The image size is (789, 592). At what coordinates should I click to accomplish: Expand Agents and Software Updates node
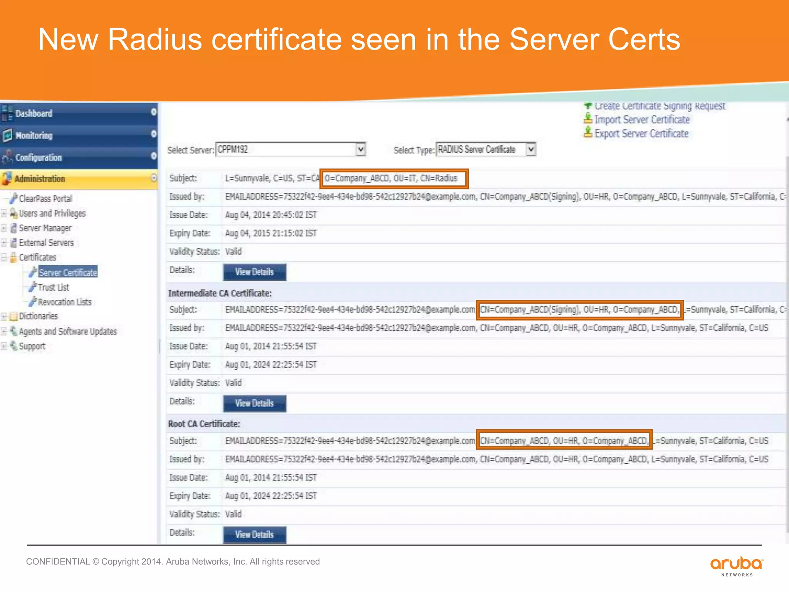4,331
